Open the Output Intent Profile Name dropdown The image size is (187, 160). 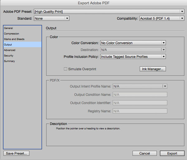pyautogui.click(x=140, y=86)
